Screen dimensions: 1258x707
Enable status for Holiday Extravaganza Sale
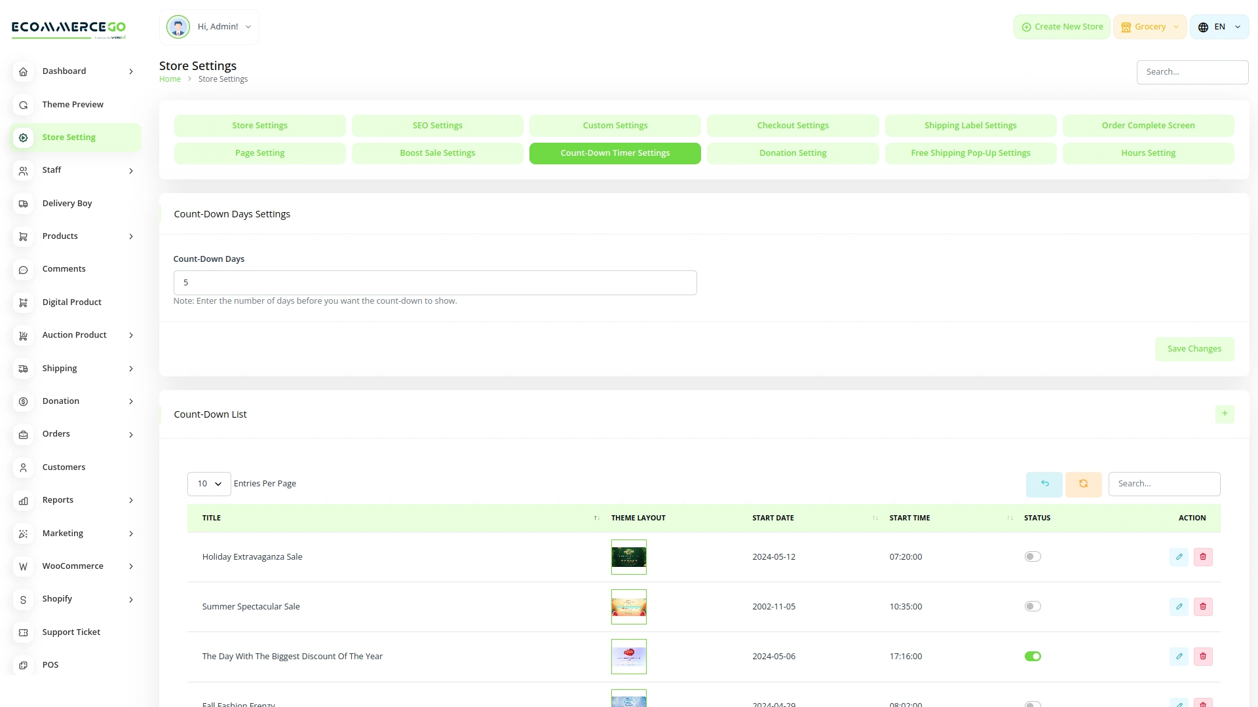coord(1032,556)
